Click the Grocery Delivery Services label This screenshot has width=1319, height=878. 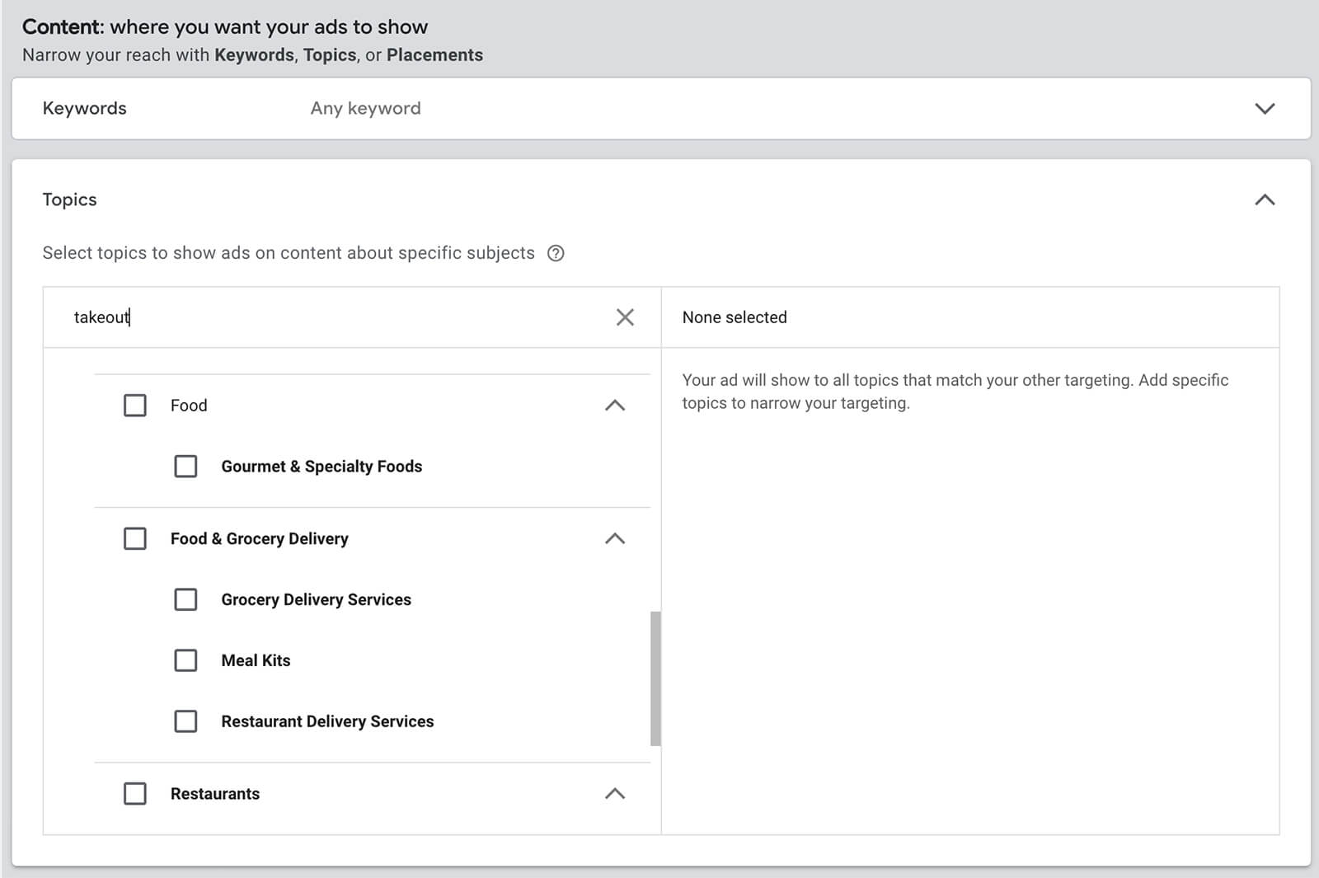click(316, 599)
